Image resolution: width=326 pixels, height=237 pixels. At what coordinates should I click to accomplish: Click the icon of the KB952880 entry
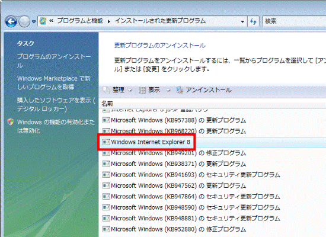point(106,229)
